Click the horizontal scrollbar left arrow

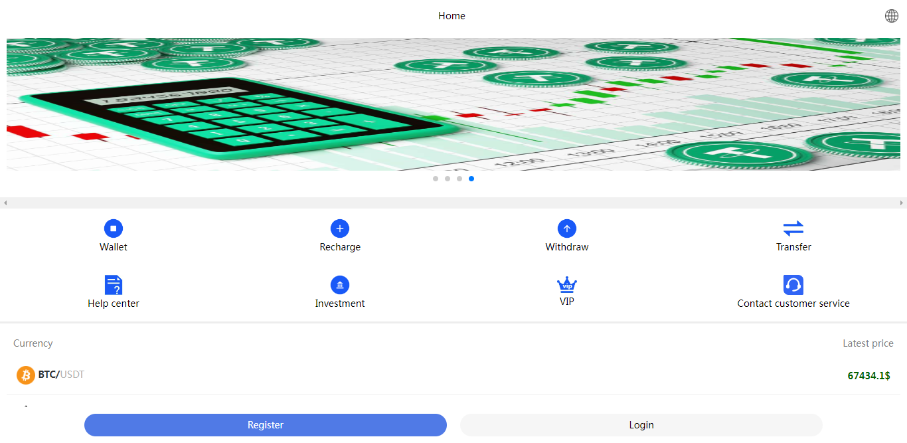5,203
